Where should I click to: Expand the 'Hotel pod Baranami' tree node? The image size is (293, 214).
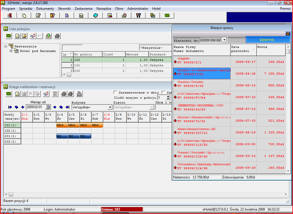pos(11,51)
